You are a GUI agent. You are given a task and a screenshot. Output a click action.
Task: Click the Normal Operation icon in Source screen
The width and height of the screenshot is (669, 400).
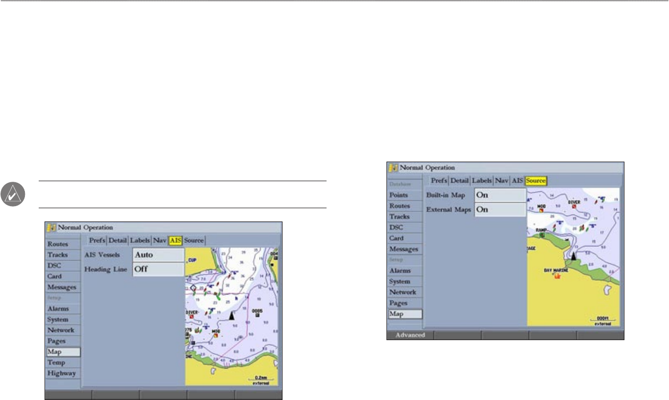(393, 167)
